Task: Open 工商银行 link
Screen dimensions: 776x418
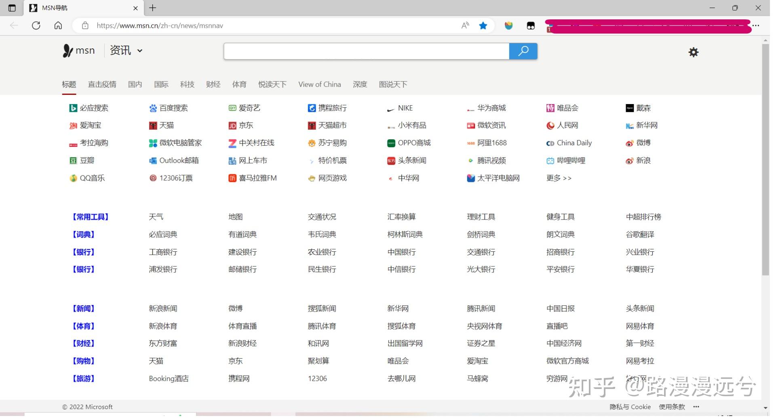Action: pyautogui.click(x=164, y=254)
